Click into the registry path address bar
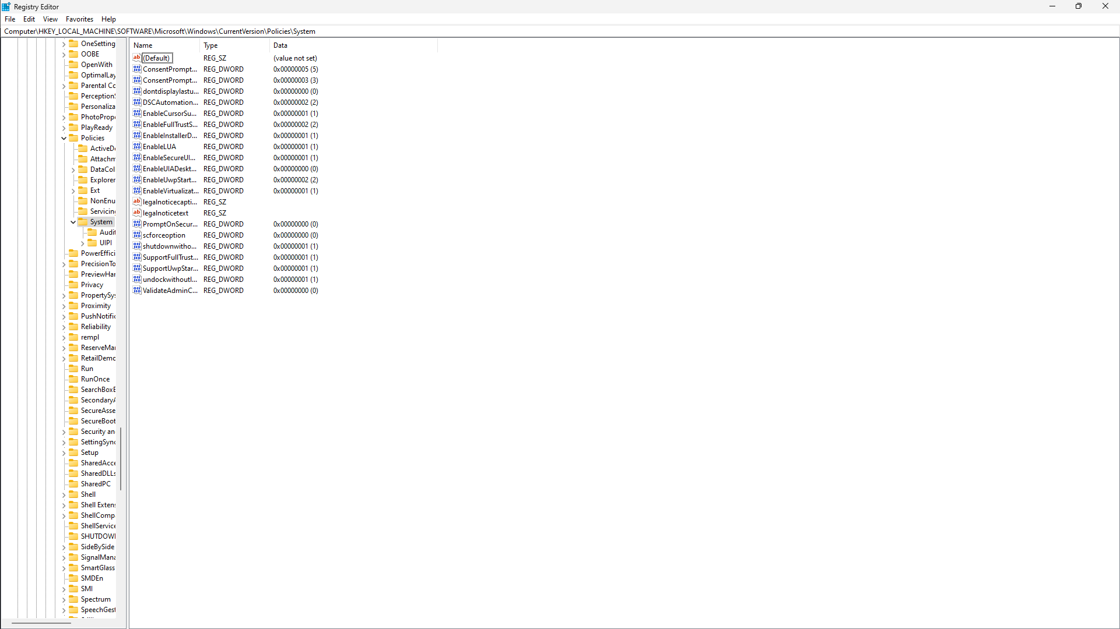Viewport: 1120px width, 629px height. point(560,31)
